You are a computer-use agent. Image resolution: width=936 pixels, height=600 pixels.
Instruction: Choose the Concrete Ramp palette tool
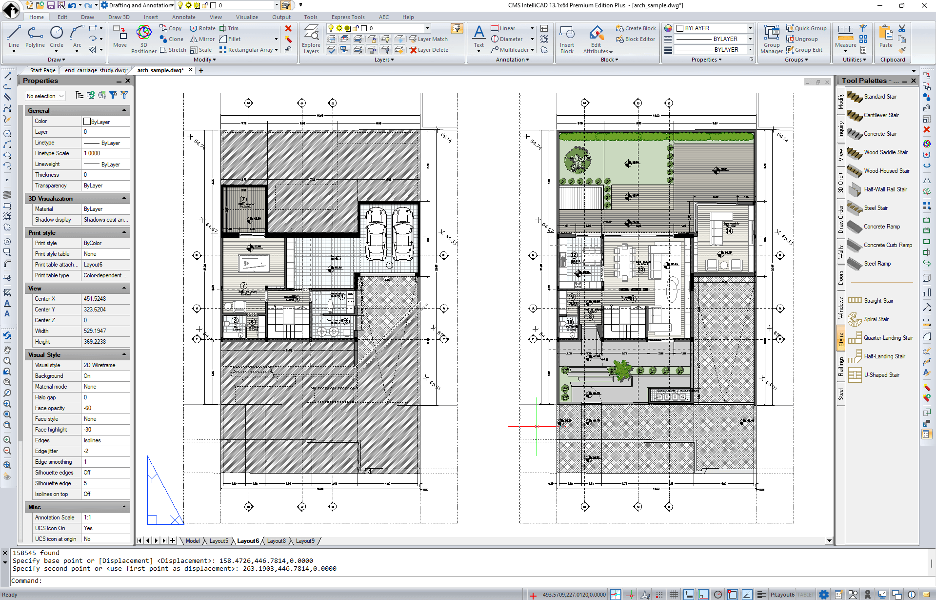coord(881,227)
